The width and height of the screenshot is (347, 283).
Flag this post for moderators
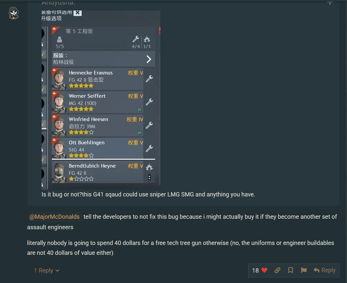coord(304,270)
